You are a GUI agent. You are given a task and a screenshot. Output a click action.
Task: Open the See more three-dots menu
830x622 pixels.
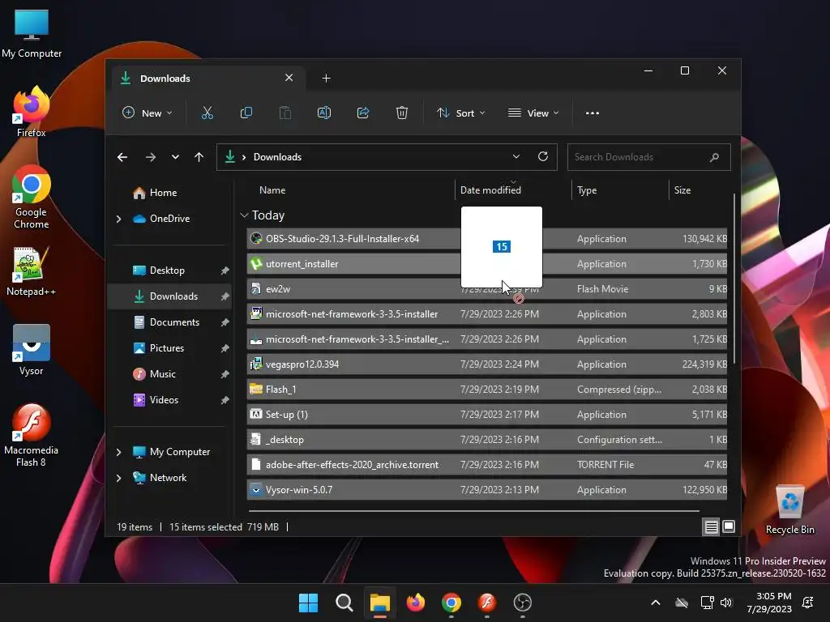[593, 113]
